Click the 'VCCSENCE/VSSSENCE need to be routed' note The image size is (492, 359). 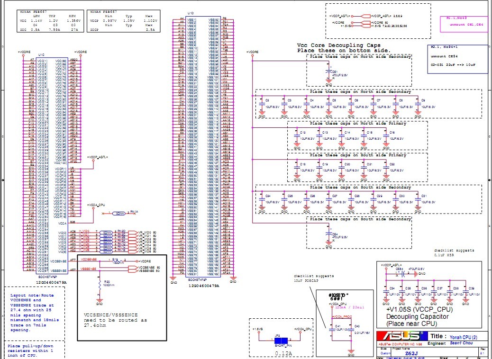click(115, 320)
